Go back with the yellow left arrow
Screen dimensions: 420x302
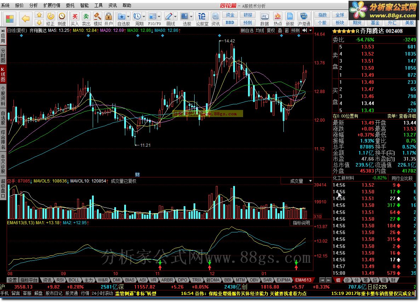(25, 18)
